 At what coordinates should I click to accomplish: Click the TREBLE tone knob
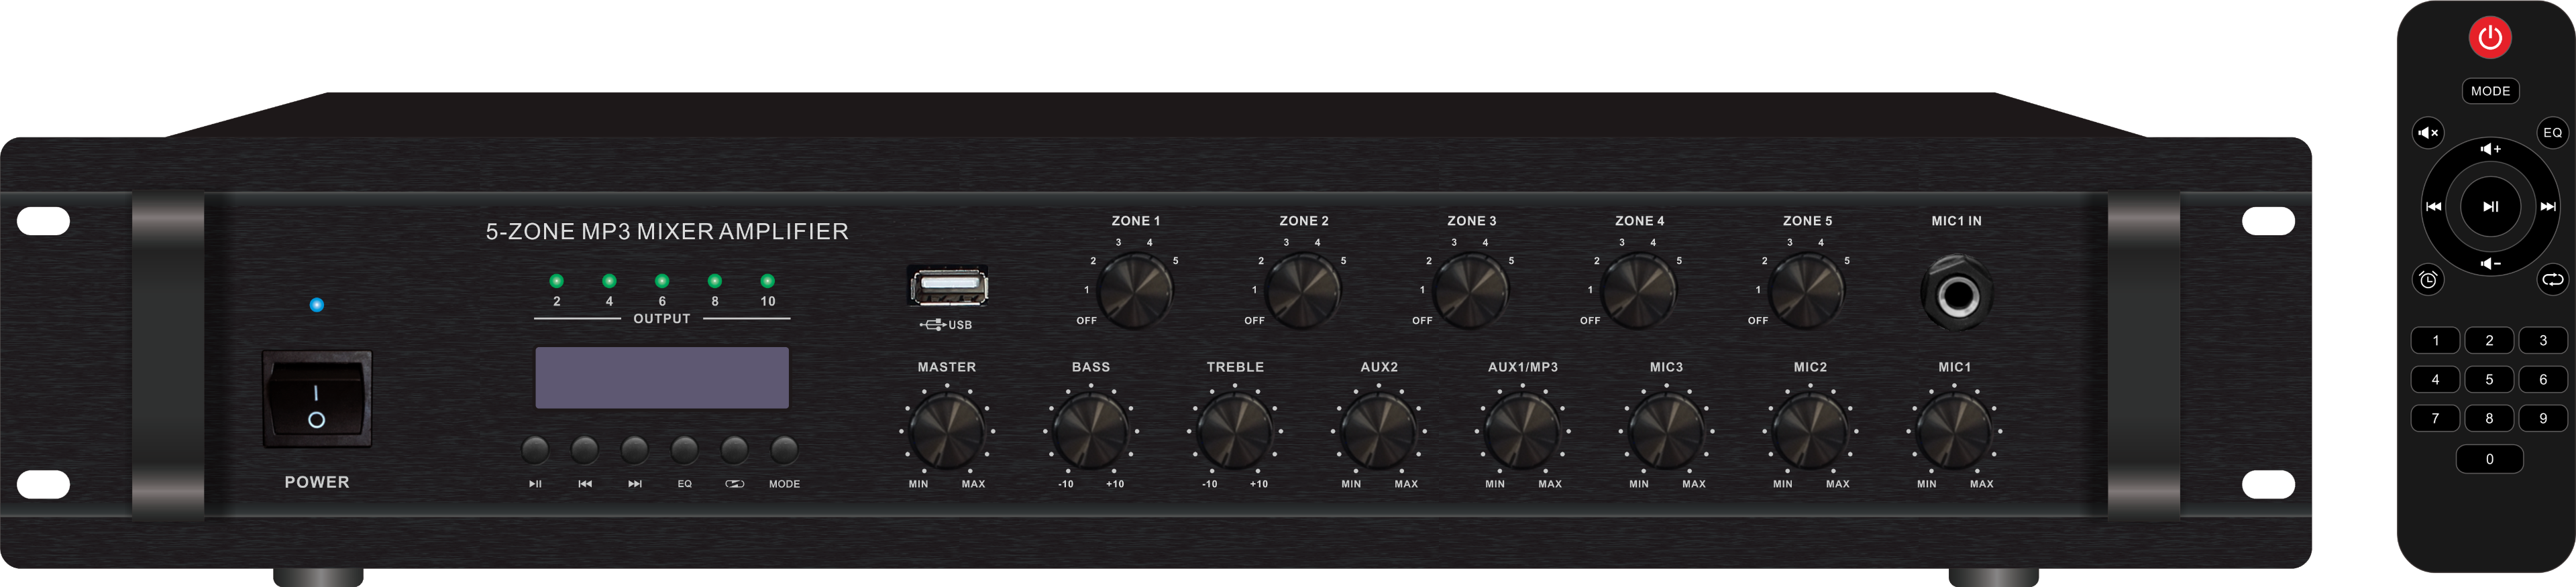[1235, 432]
